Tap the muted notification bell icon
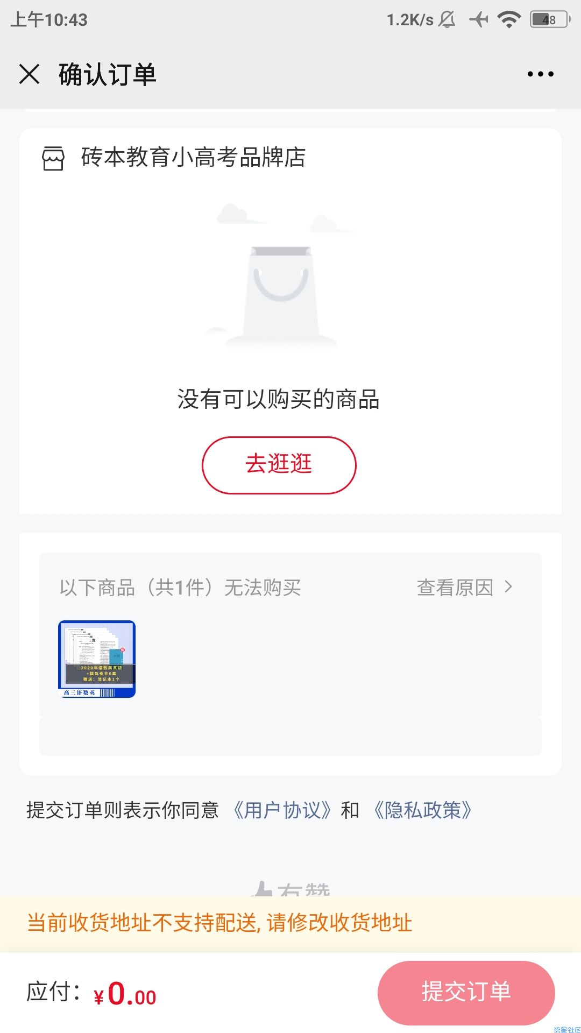The height and width of the screenshot is (1033, 581). pos(447,20)
